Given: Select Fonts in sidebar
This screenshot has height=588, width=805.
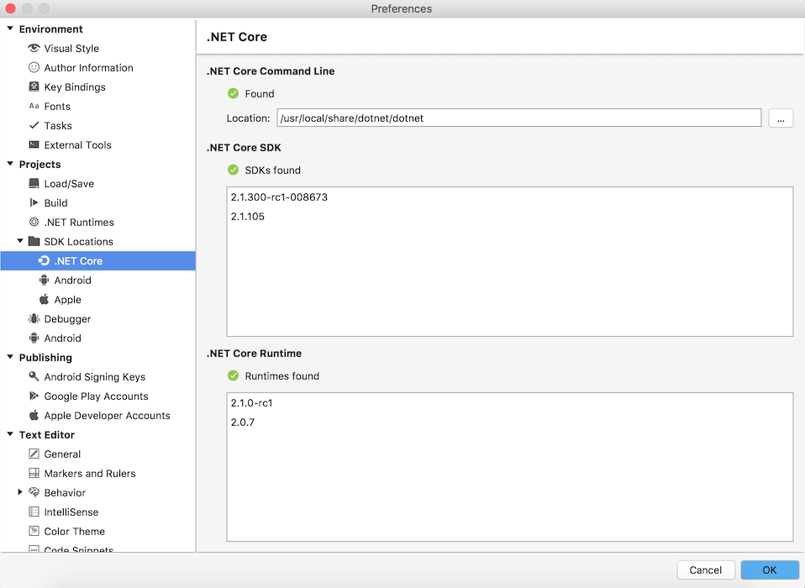Looking at the screenshot, I should (x=57, y=106).
